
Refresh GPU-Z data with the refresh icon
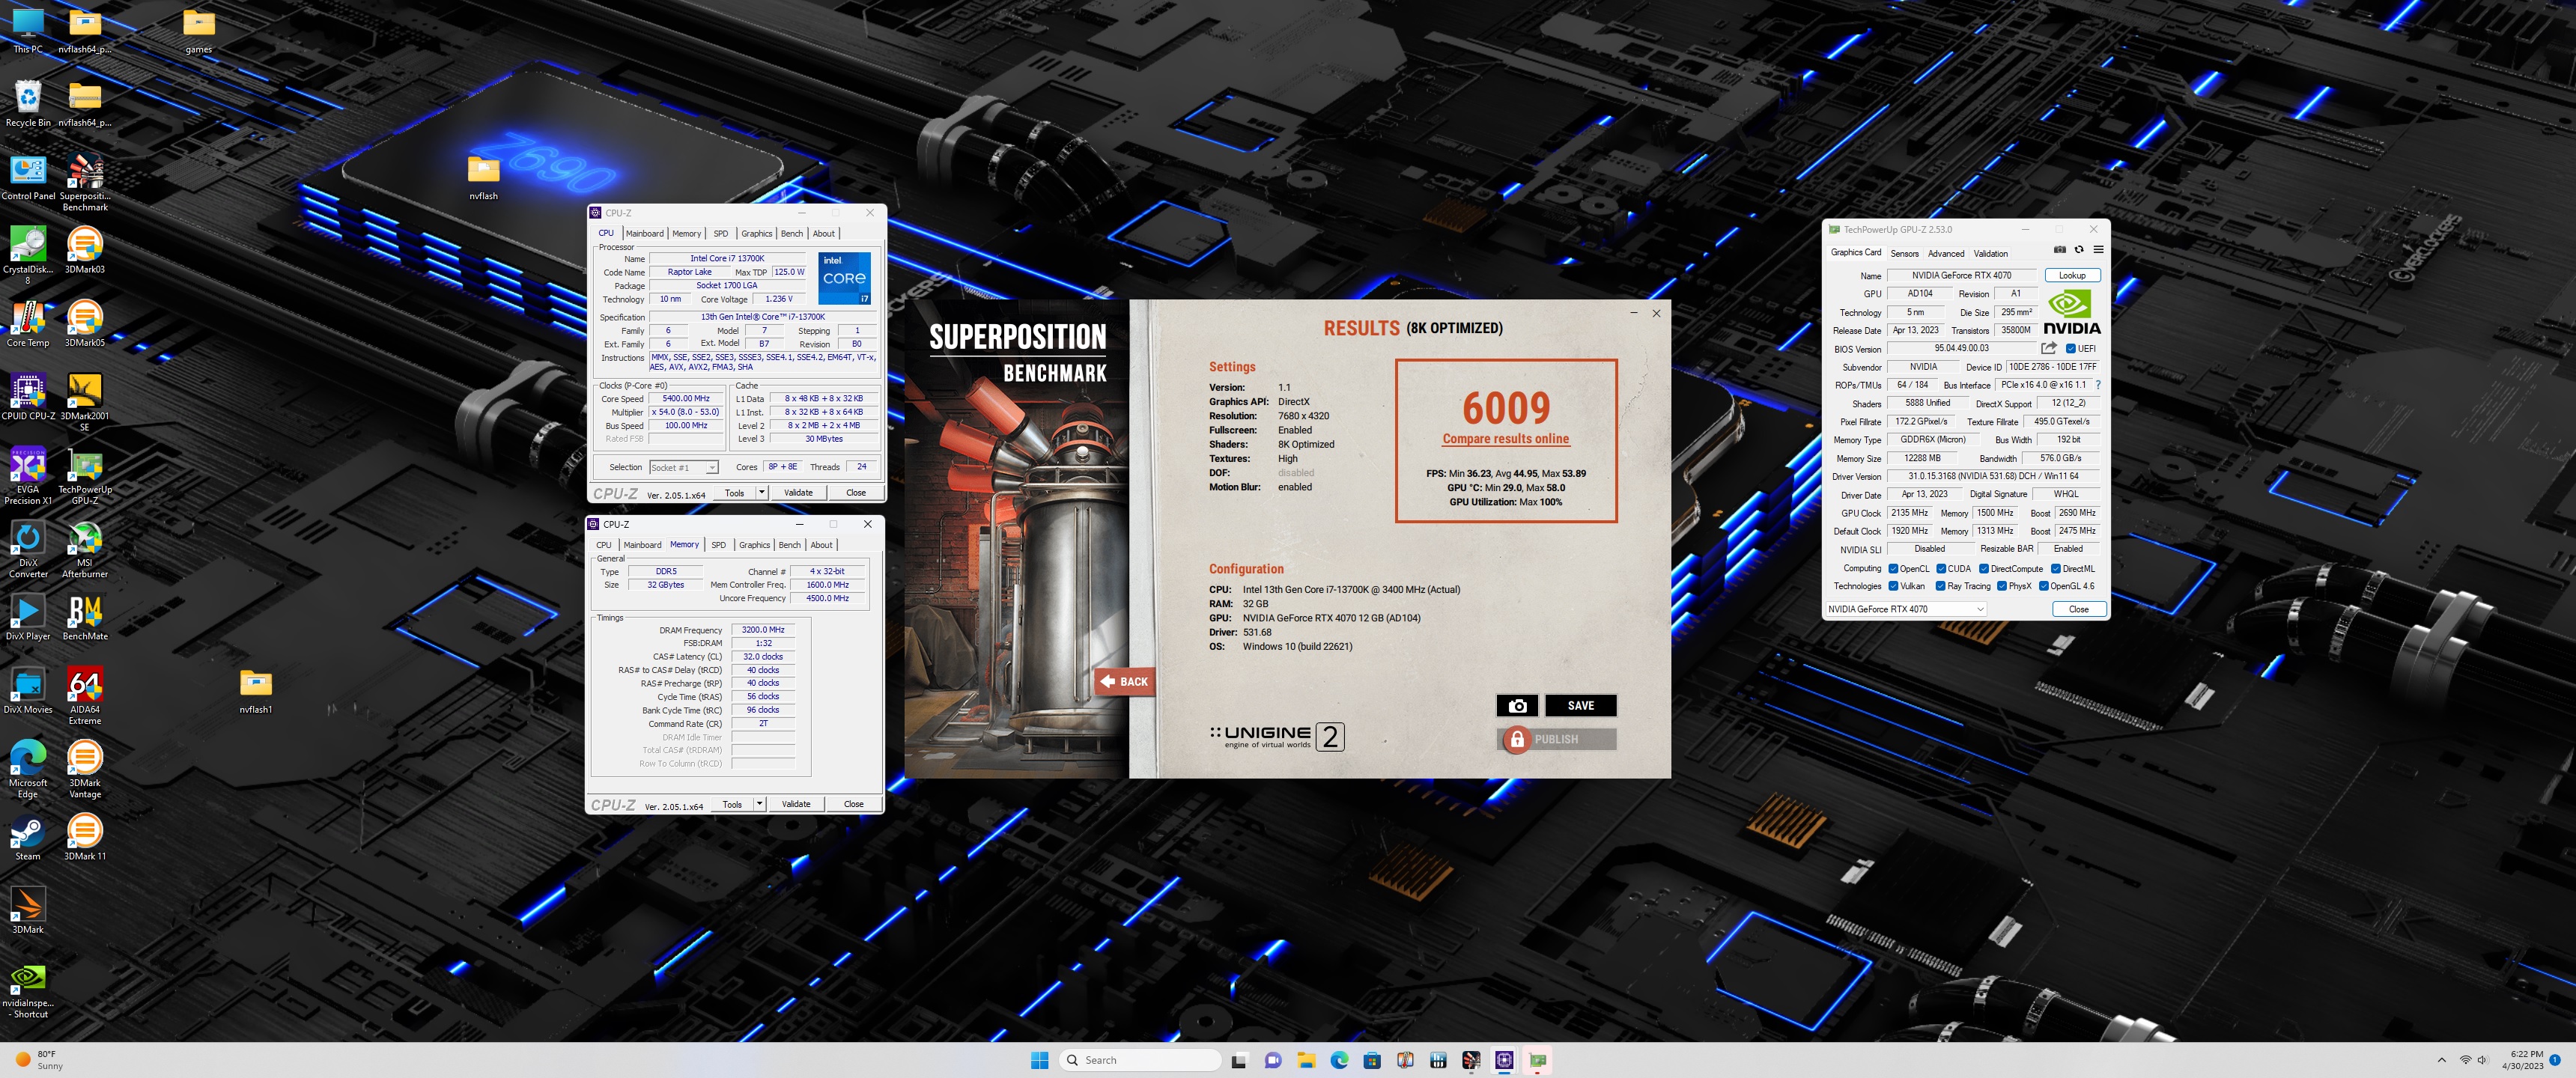coord(2079,250)
